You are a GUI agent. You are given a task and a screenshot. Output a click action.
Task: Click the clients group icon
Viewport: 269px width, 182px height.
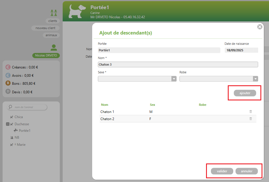54,13
